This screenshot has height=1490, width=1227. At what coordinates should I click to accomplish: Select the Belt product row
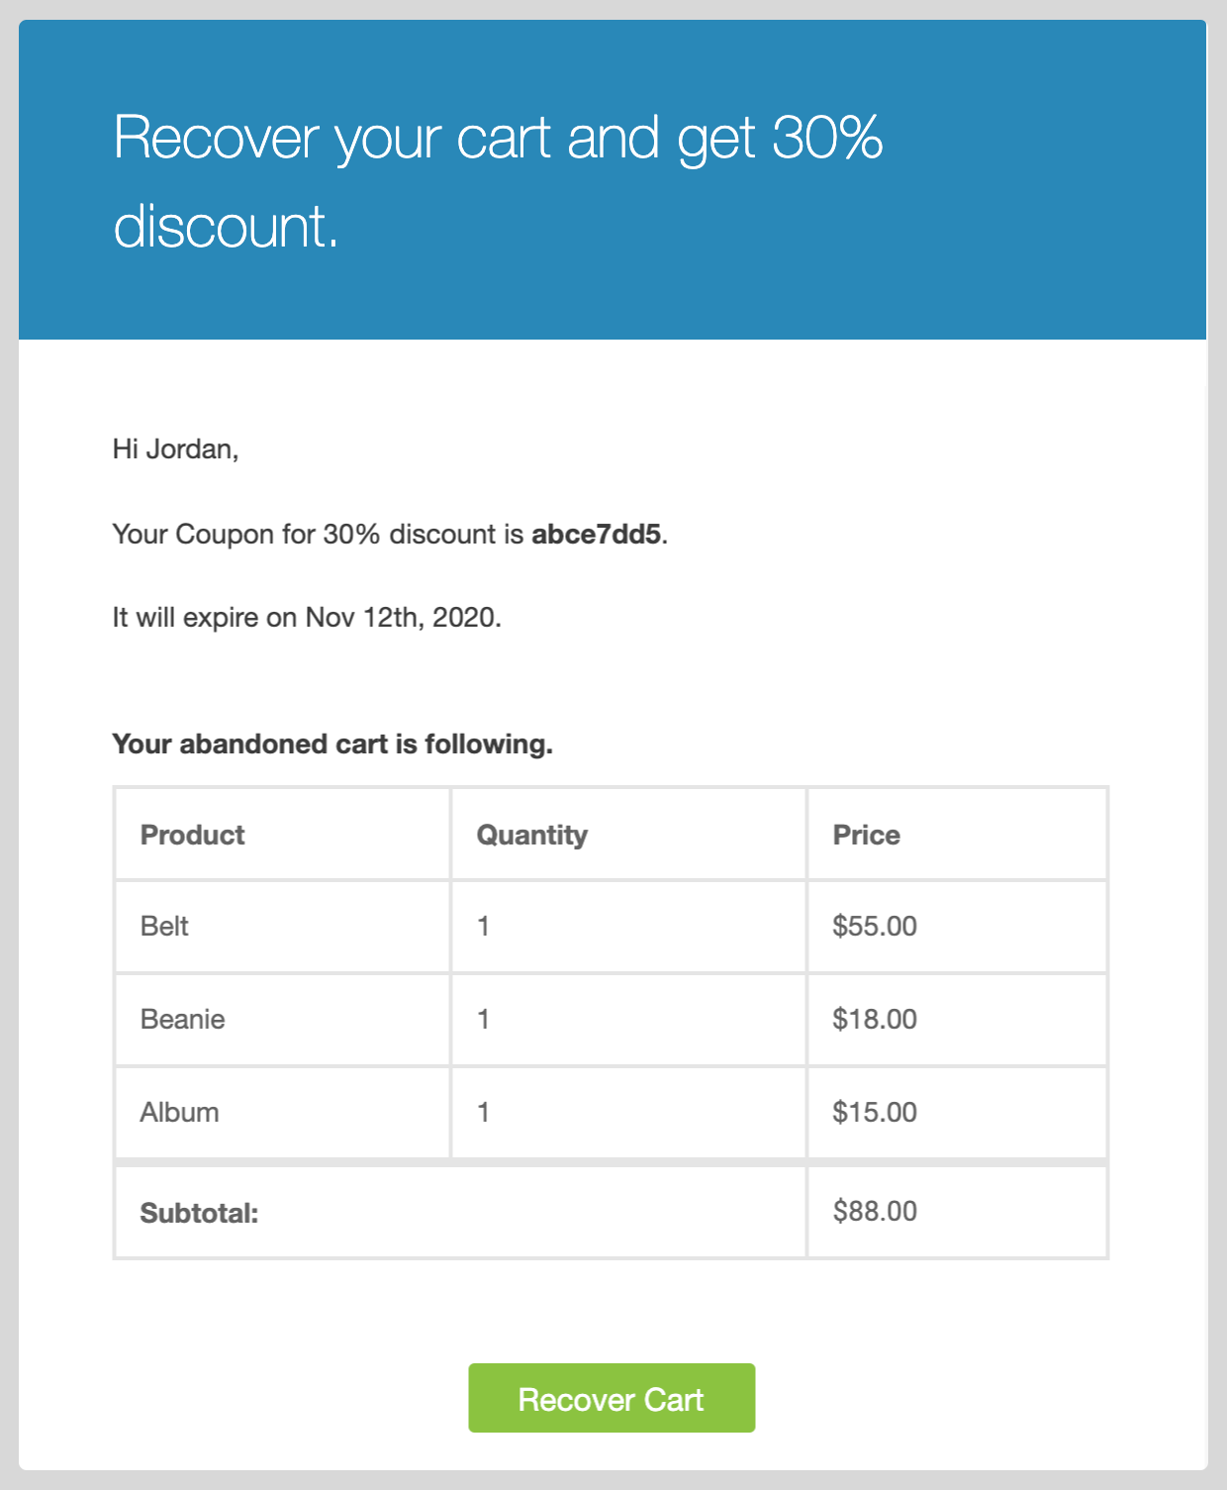(x=164, y=926)
